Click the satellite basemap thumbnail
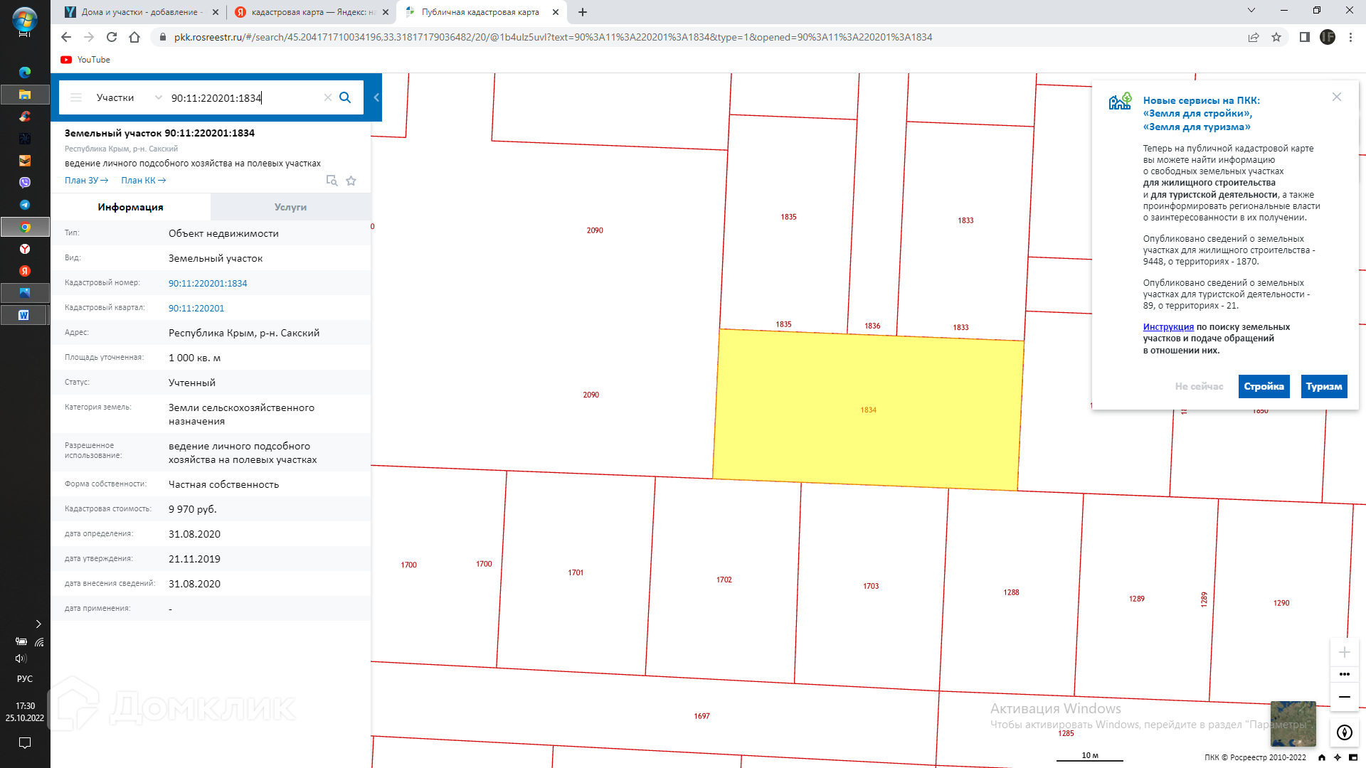This screenshot has width=1366, height=768. click(x=1293, y=722)
